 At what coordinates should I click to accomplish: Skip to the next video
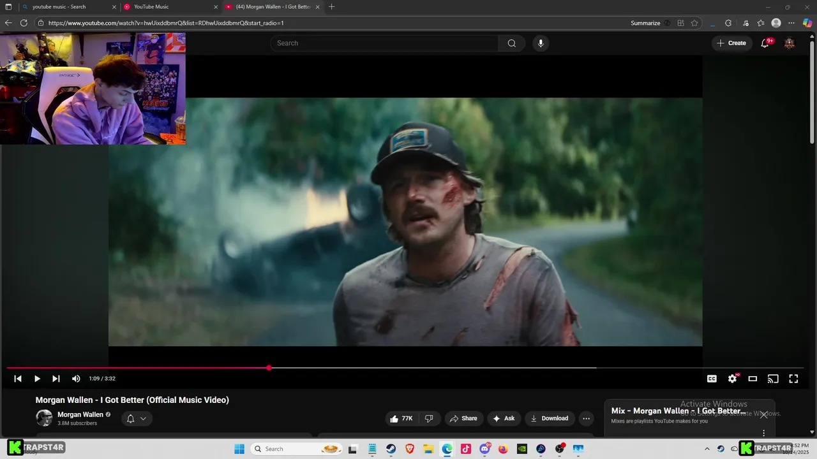point(56,379)
